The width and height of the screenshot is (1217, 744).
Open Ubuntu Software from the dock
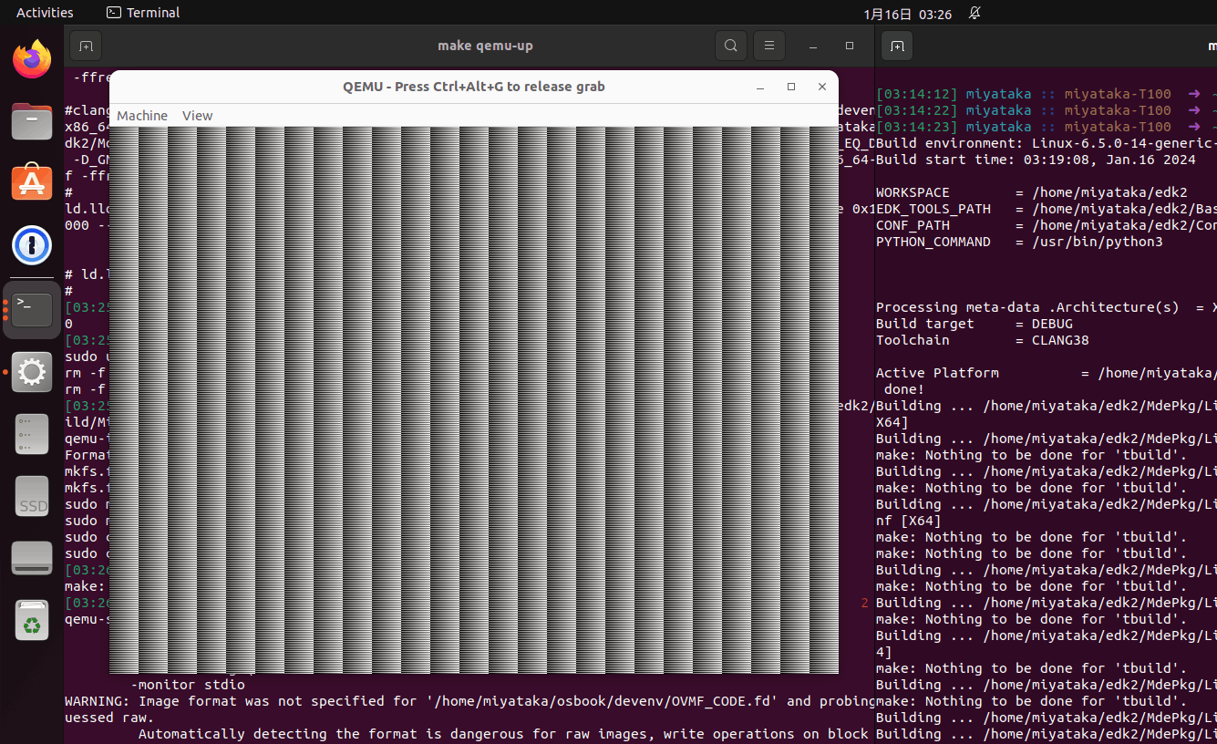[32, 182]
